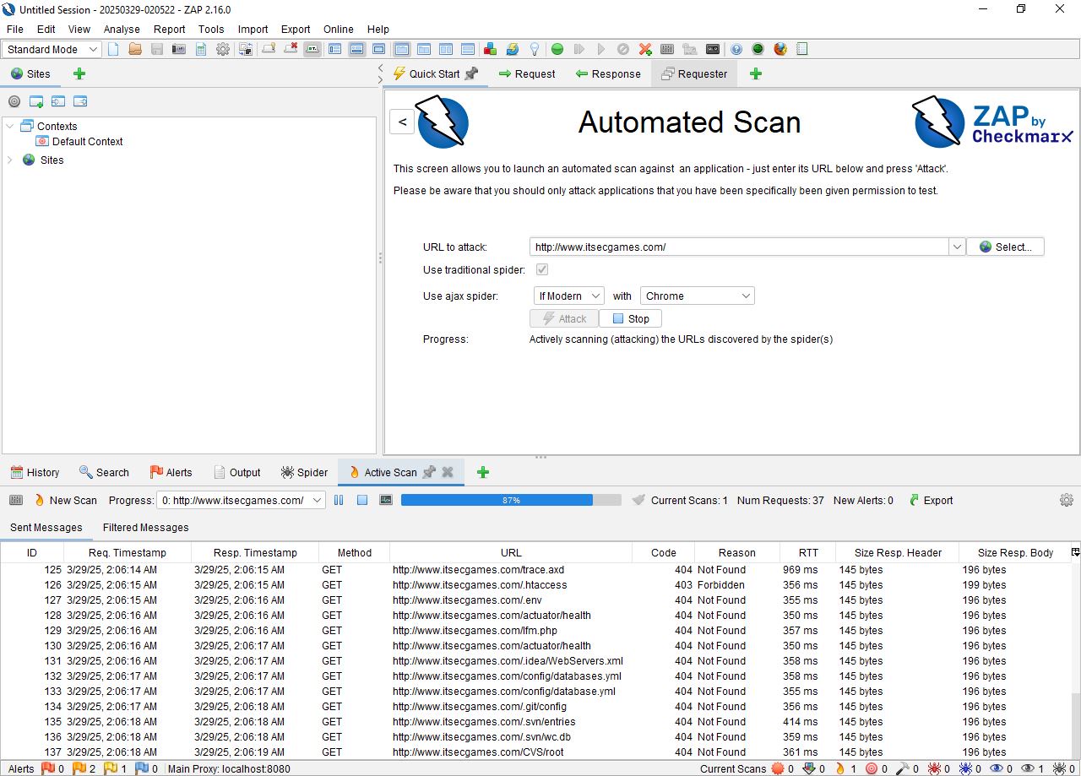Toggle the pin on Quick Start tab
This screenshot has width=1081, height=776.
(471, 73)
